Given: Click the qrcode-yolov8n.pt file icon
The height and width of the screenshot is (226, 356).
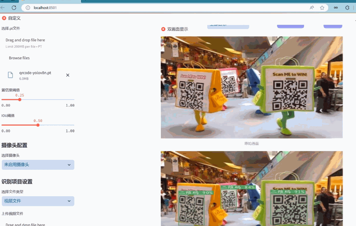Looking at the screenshot, I should pyautogui.click(x=10, y=75).
